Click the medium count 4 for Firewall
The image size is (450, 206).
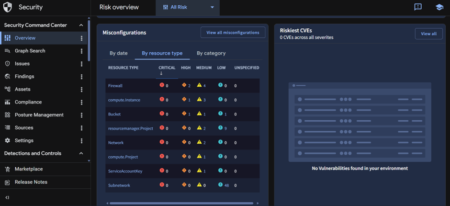coord(204,86)
